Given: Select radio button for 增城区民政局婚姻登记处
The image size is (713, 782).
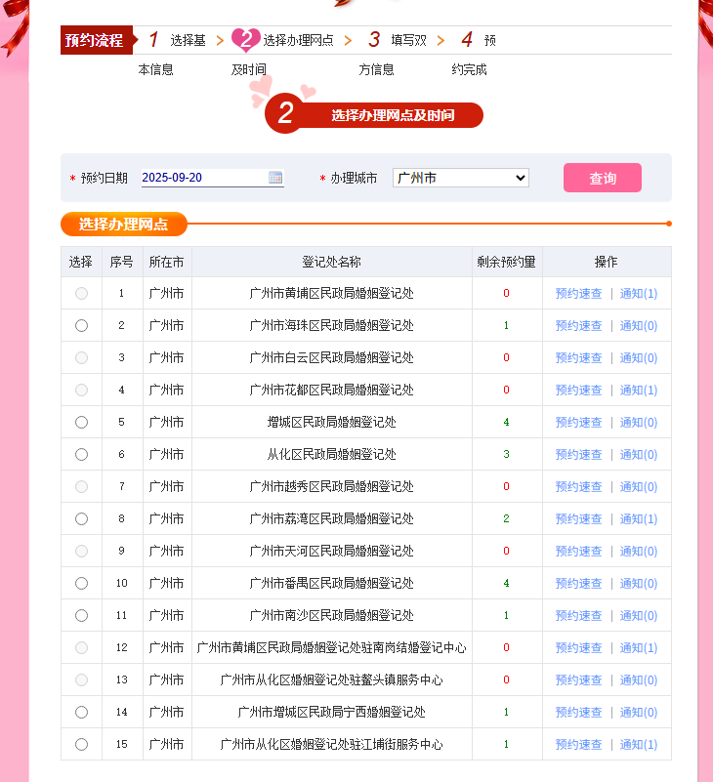Looking at the screenshot, I should tap(81, 422).
